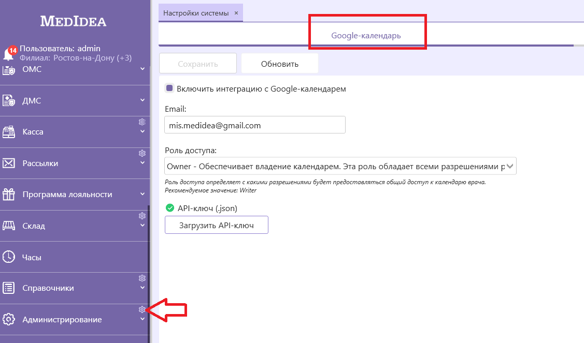Image resolution: width=584 pixels, height=343 pixels.
Task: Expand the Рассылки menu chevron
Action: click(143, 163)
